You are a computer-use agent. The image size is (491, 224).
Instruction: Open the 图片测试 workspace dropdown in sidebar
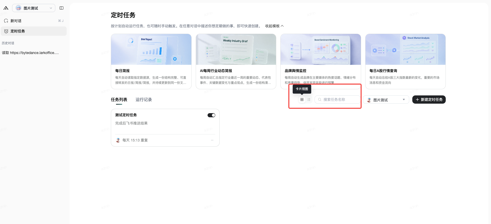coord(34,8)
